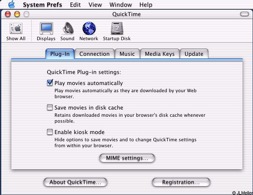Go to the Update tab
The height and width of the screenshot is (195, 253).
[194, 54]
